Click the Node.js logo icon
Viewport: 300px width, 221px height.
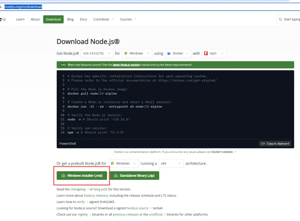point(3,19)
